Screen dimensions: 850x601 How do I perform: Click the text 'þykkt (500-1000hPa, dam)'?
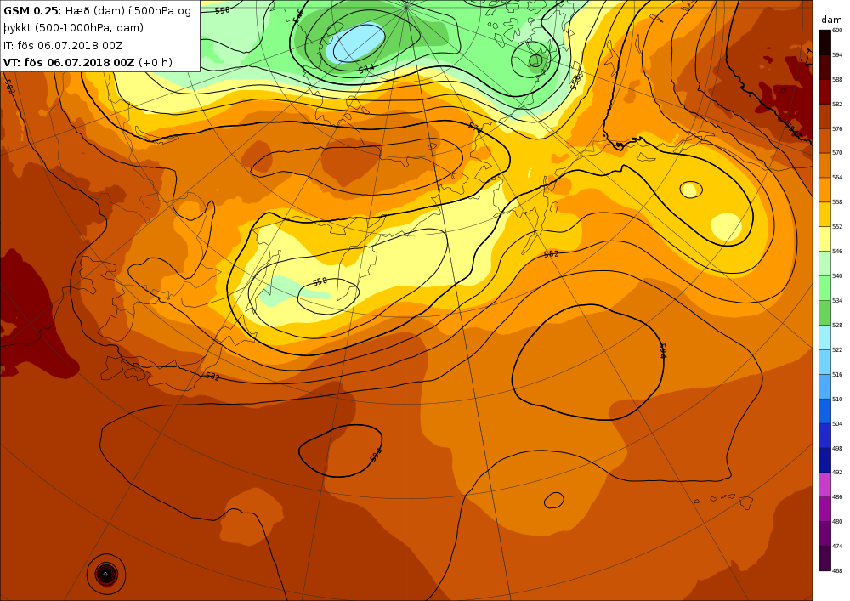74,28
